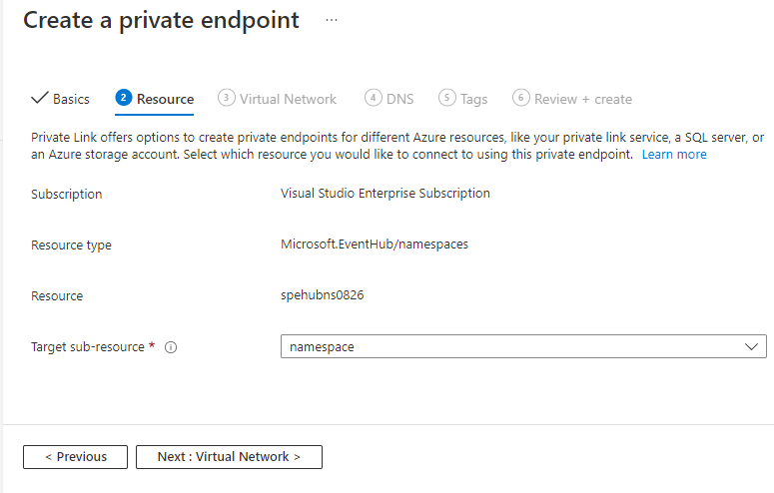Screen dimensions: 774x493
Task: Click the dropdown chevron arrow
Action: pyautogui.click(x=752, y=346)
